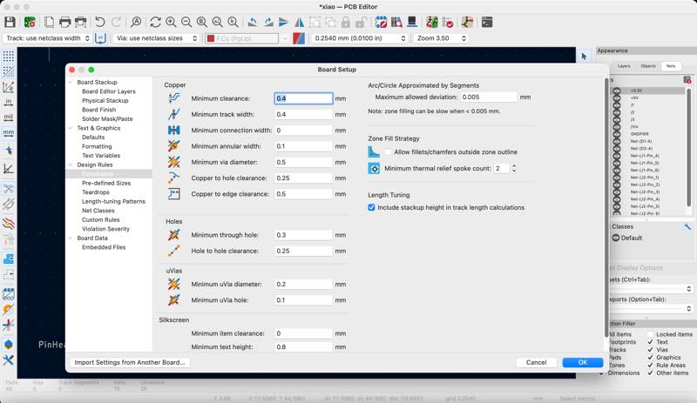Toggle the Vias selection filter checkbox
This screenshot has width=697, height=403.
coord(650,350)
